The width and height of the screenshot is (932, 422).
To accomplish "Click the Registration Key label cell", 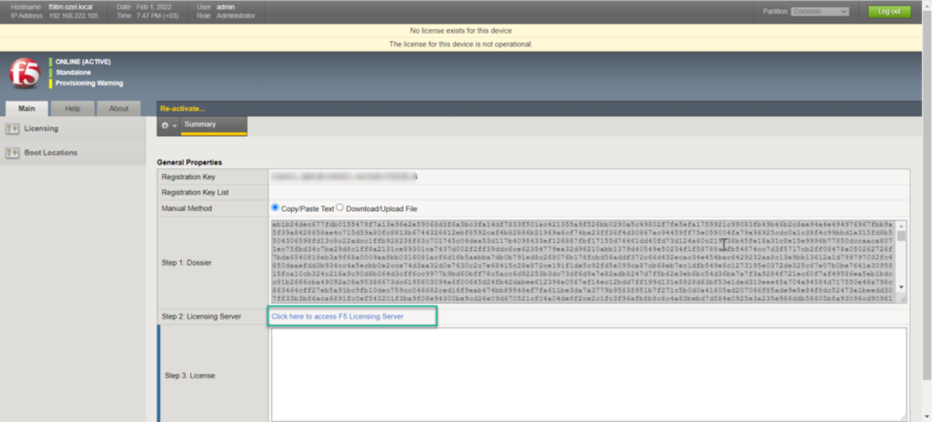I will [x=213, y=177].
